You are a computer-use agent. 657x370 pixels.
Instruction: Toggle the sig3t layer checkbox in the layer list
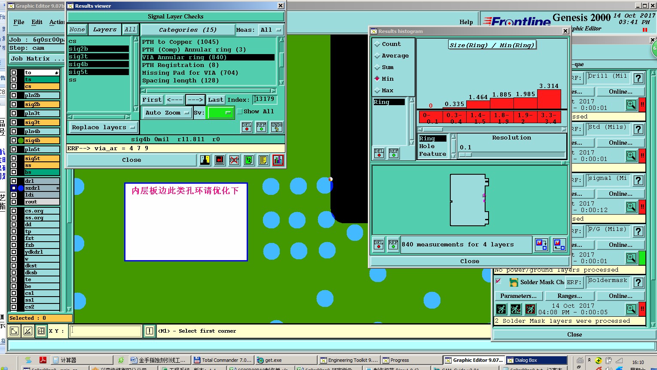tap(14, 122)
